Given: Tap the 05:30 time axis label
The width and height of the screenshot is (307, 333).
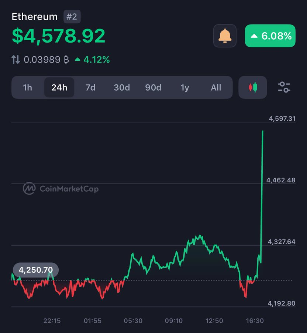Looking at the screenshot, I should [x=133, y=321].
